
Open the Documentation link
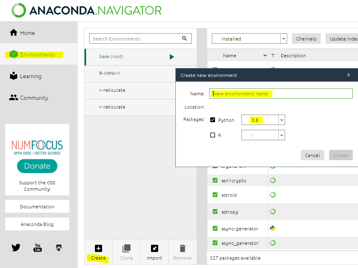point(37,207)
